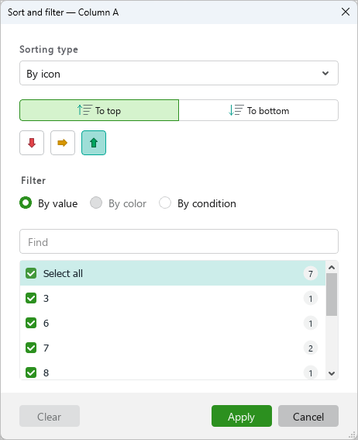The image size is (358, 440).
Task: Cancel the sort and filter dialog
Action: point(308,416)
